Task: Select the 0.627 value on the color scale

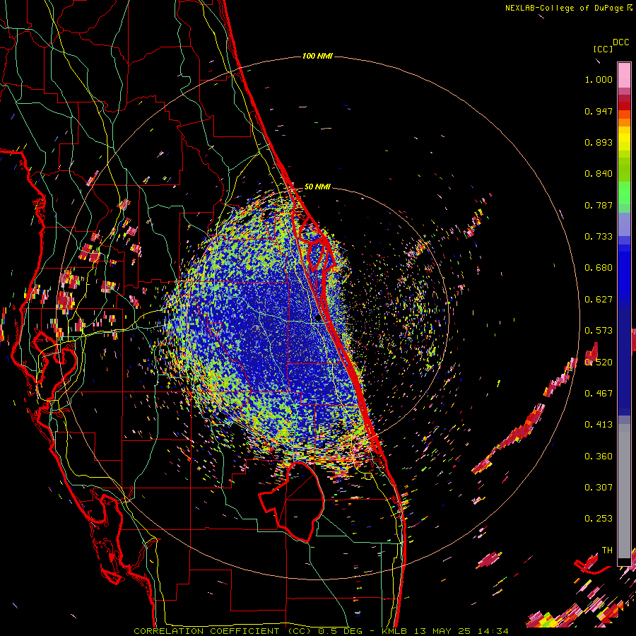Action: pyautogui.click(x=599, y=300)
